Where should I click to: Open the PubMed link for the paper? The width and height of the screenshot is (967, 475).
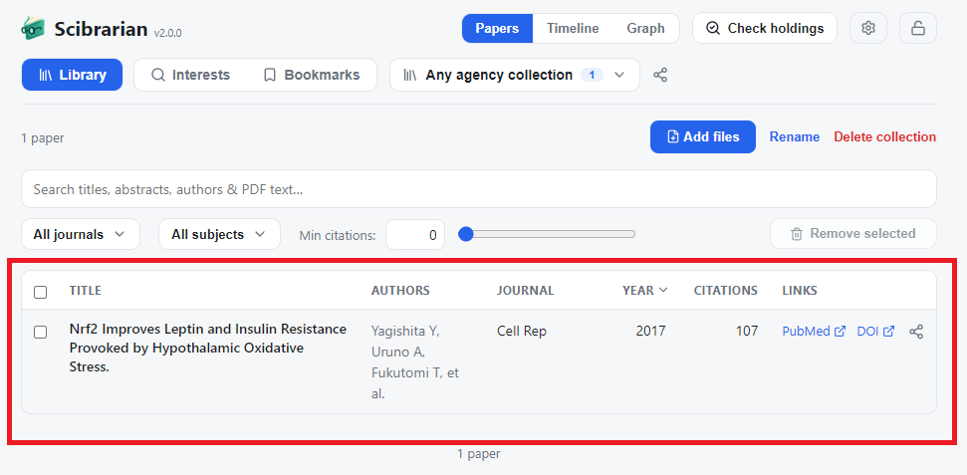pyautogui.click(x=814, y=332)
